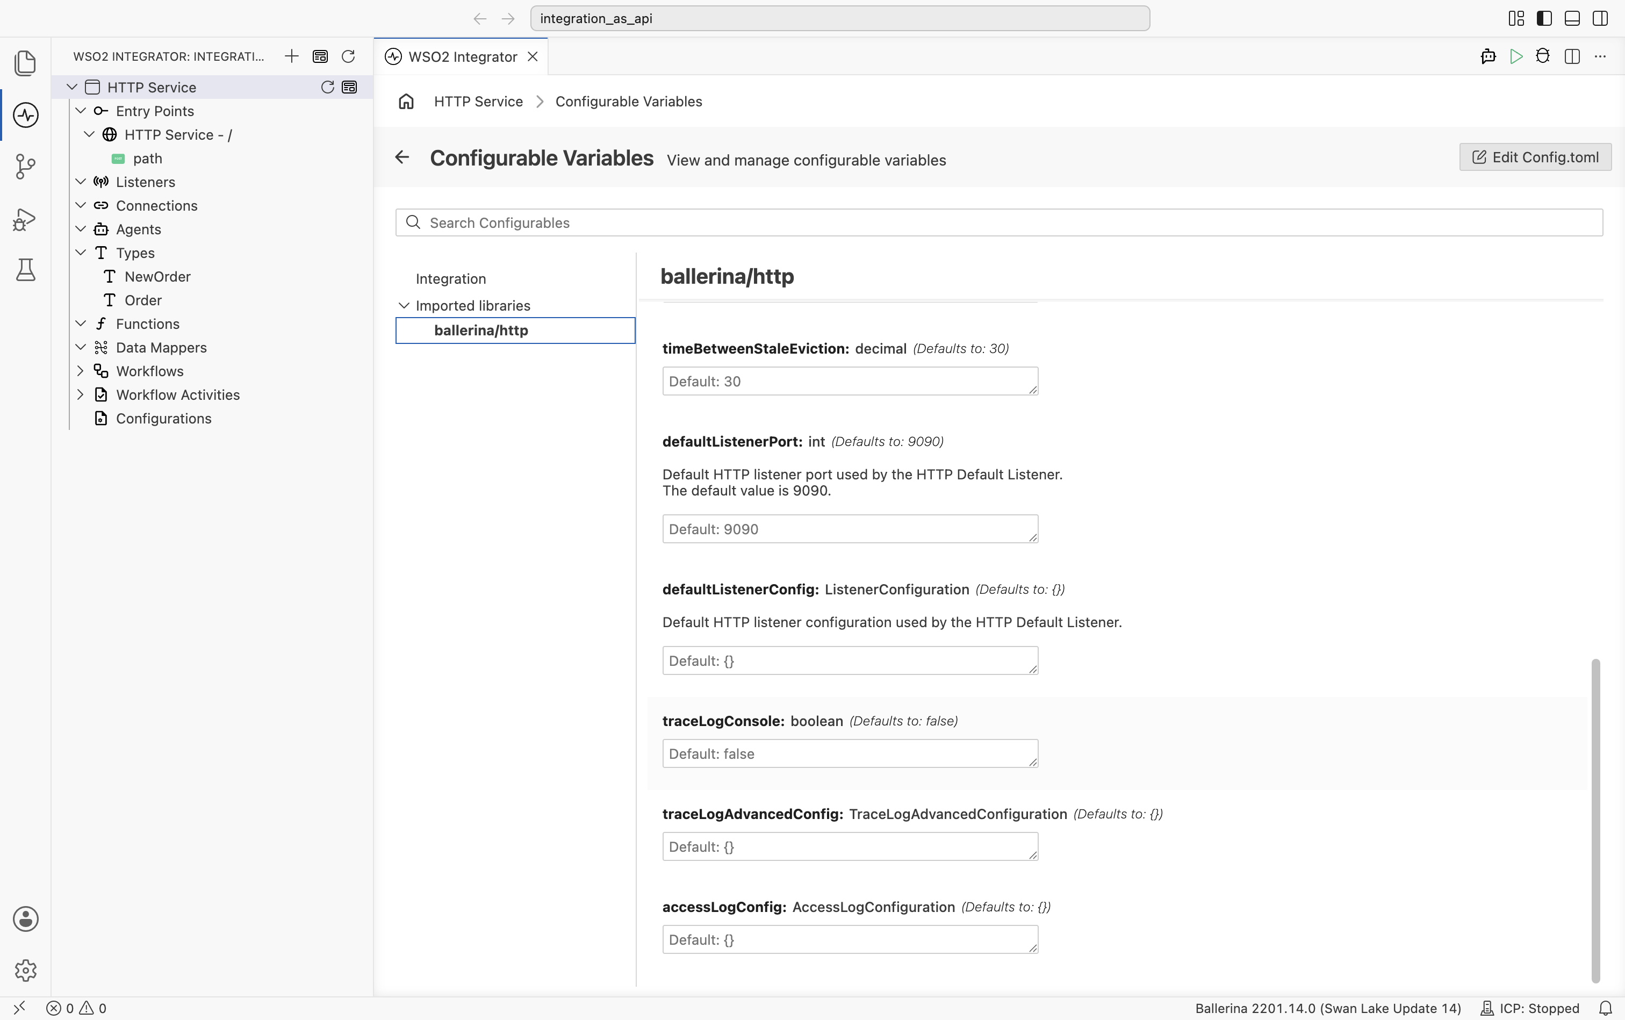Click defaultListenerConfig value field
The image size is (1625, 1020).
pyautogui.click(x=850, y=660)
